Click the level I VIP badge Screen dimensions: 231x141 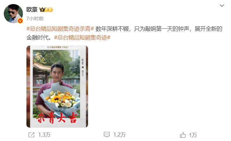coord(49,10)
